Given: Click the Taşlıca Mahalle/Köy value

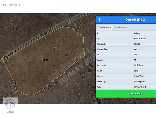Looking at the screenshot, I should [x=137, y=44].
